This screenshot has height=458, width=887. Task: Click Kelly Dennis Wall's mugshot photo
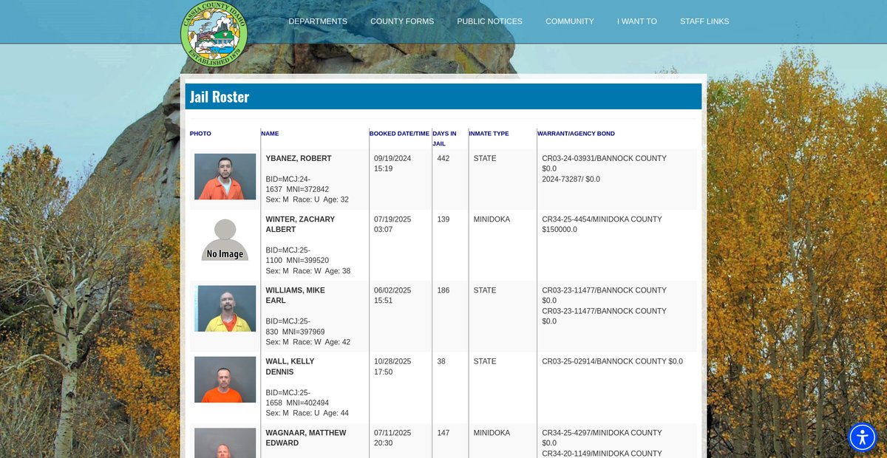(225, 380)
